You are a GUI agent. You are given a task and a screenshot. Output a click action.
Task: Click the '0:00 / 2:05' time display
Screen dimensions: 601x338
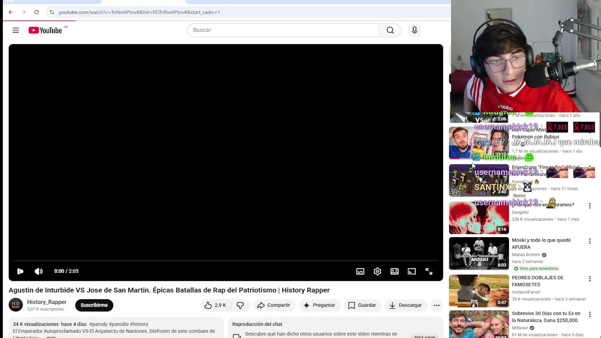[x=66, y=271]
